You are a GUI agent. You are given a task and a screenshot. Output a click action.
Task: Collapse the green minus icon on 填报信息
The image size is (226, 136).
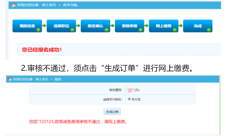[x=38, y=30]
